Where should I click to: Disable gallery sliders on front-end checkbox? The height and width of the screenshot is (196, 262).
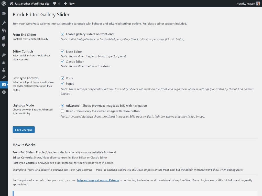coord(62,34)
